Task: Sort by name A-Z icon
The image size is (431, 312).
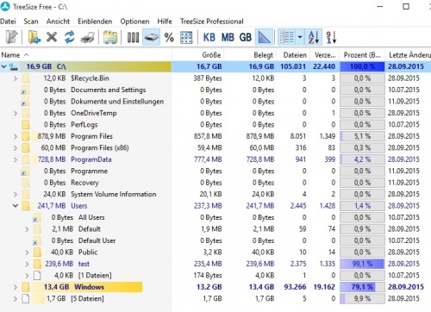Action: [314, 37]
